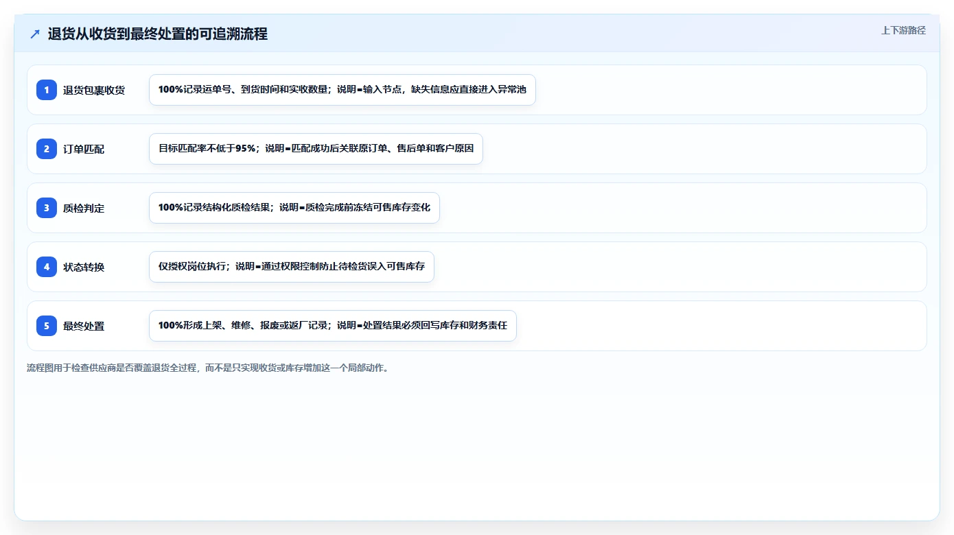The image size is (954, 535).
Task: Click step number 4 badge
Action: [x=47, y=267]
